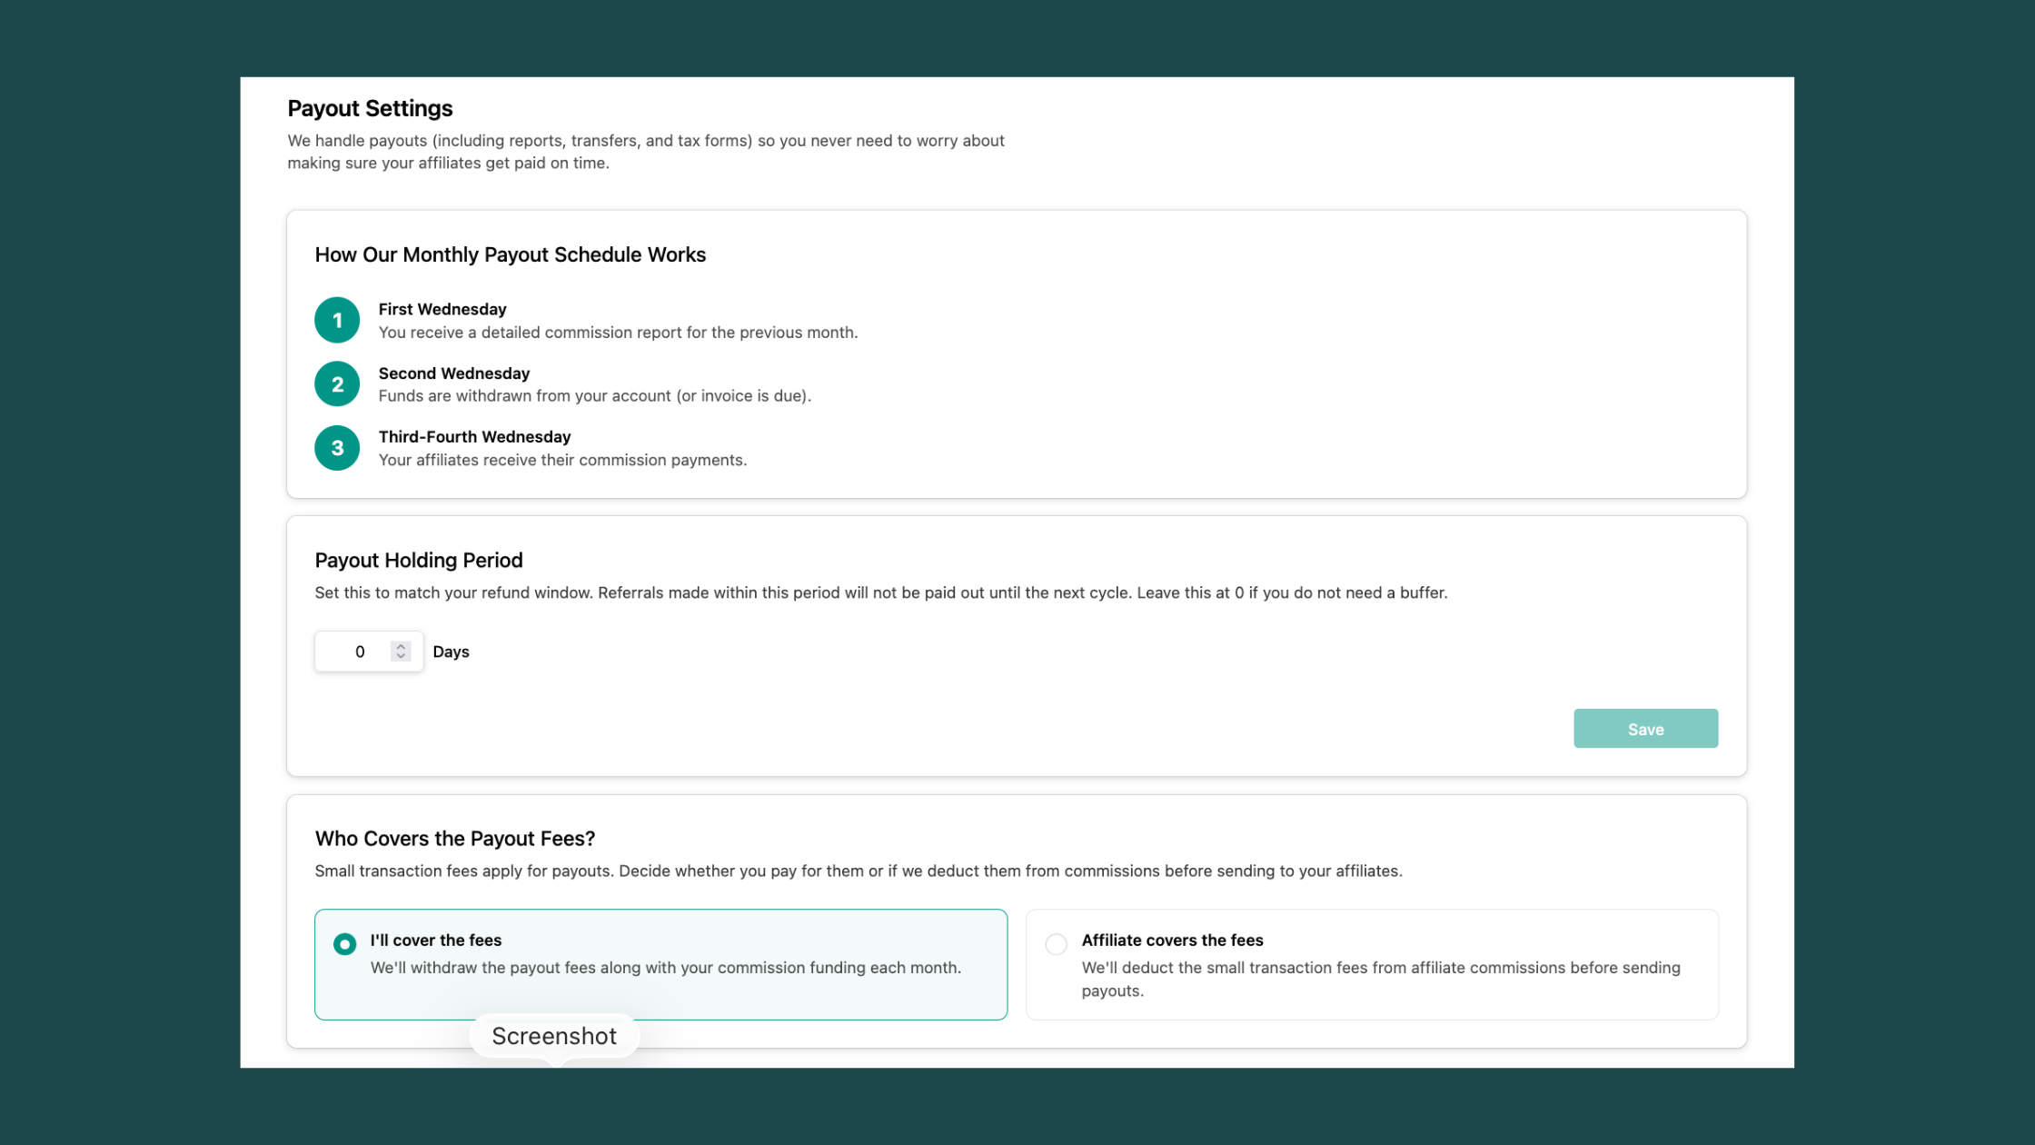Click the green step 1 badge

tap(337, 320)
